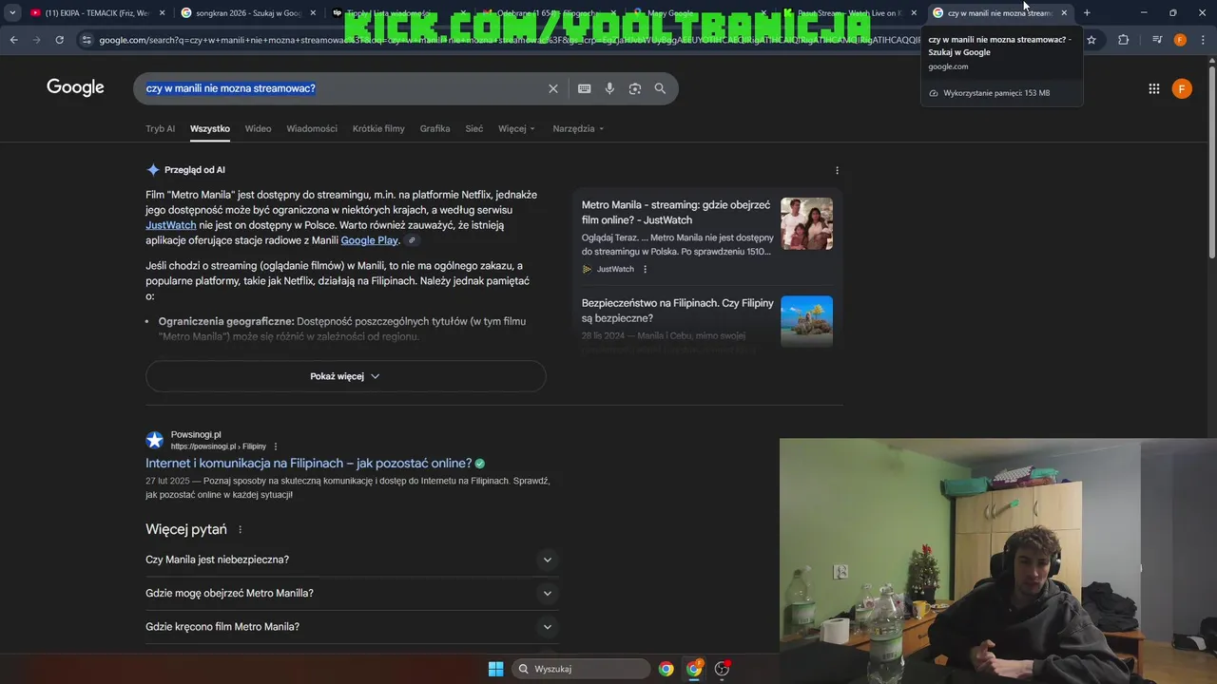Open the active Chrome profile window on taskbar
1217x684 pixels.
pos(694,669)
